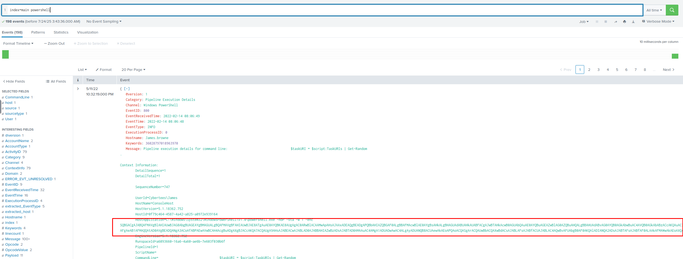This screenshot has width=683, height=259.
Task: Open the ExecutionProcessID field
Action: tap(22, 201)
